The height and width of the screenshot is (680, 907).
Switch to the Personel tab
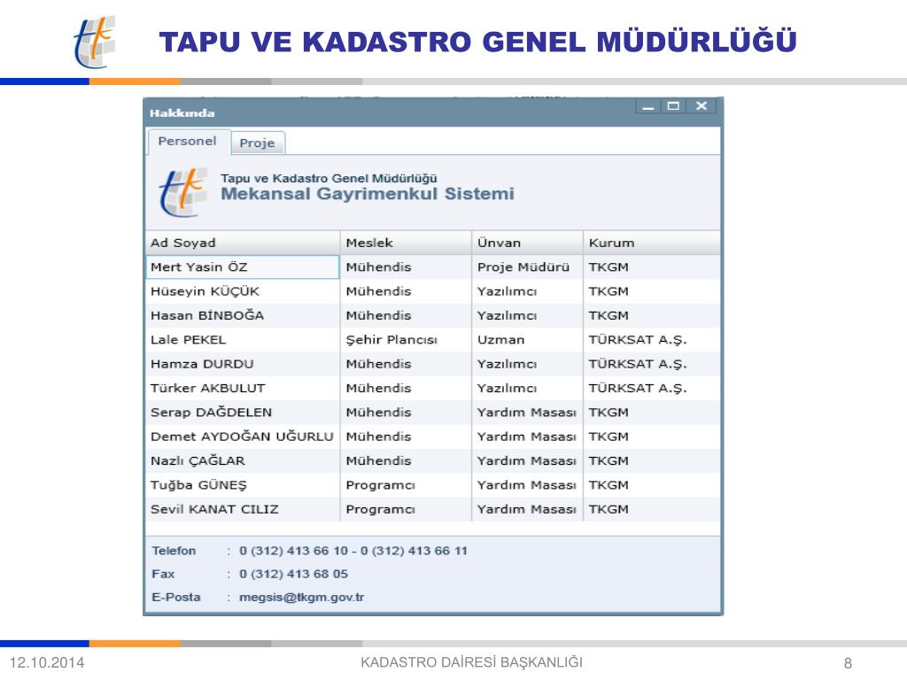coord(188,142)
